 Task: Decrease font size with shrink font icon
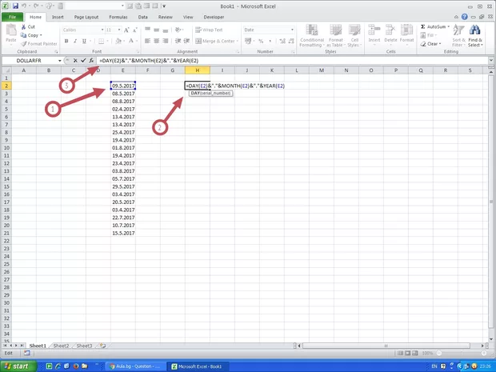134,30
